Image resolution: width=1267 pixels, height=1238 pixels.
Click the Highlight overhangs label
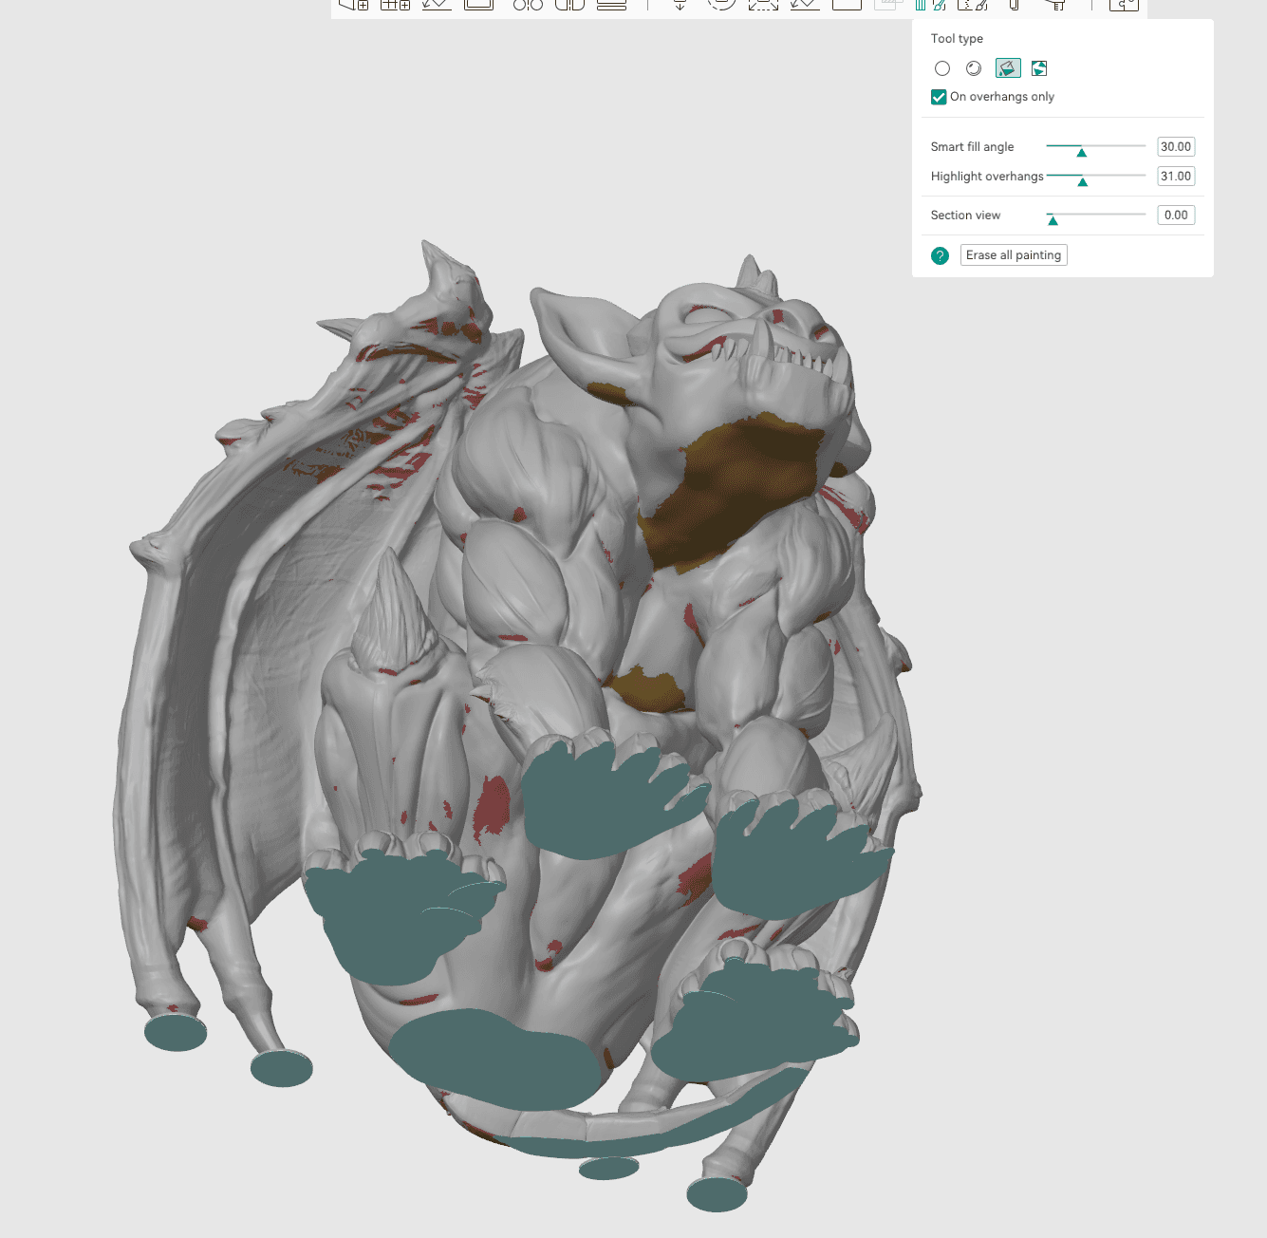pyautogui.click(x=987, y=177)
